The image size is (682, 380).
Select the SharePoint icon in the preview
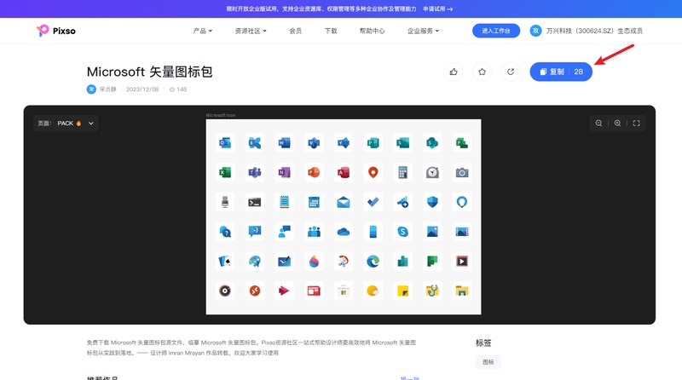(432, 142)
